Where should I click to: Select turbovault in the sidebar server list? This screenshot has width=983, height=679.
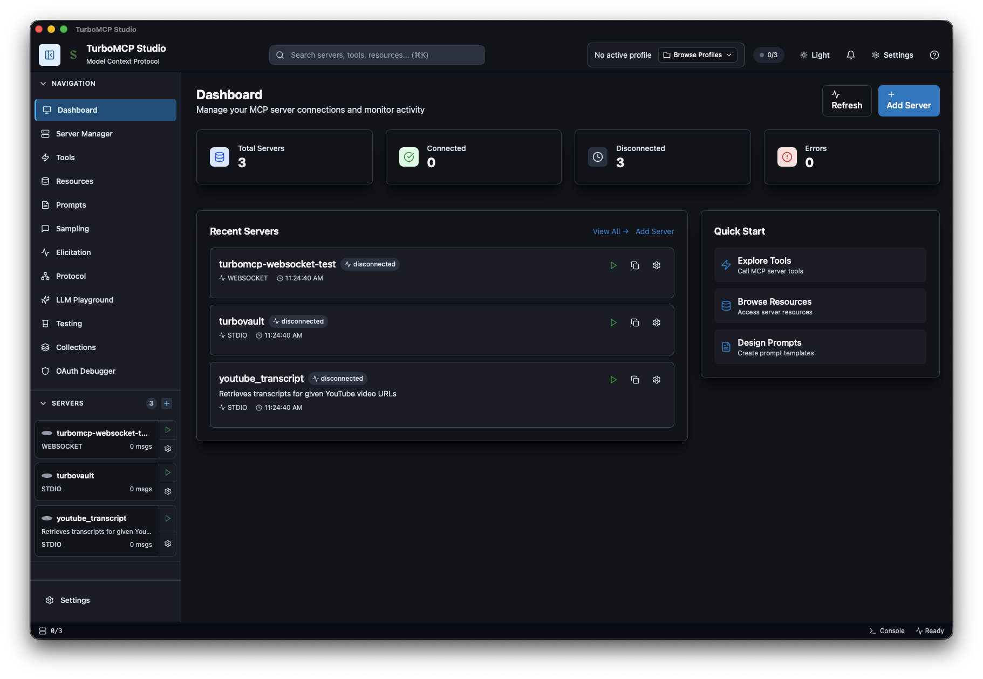[97, 482]
